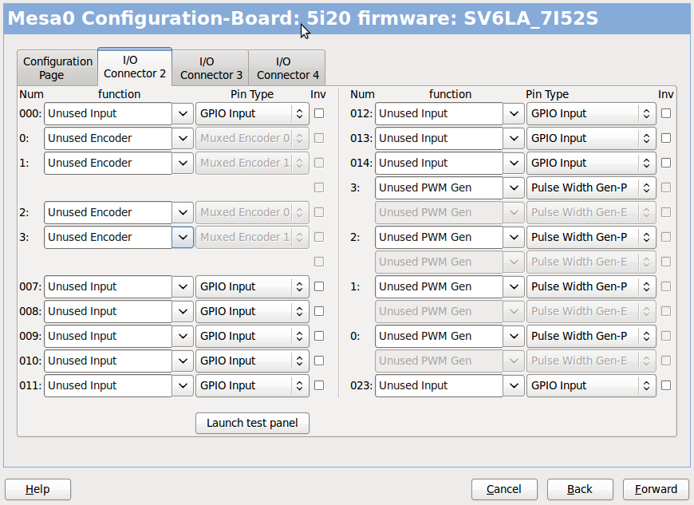Screen dimensions: 694x505
Task: Change Pulse Width Gen-P type for PWM 0
Action: 591,337
